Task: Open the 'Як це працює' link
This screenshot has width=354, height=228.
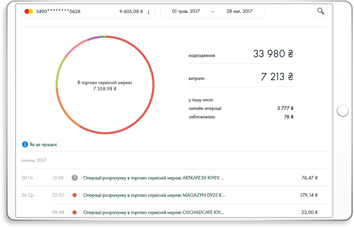Action: 44,145
